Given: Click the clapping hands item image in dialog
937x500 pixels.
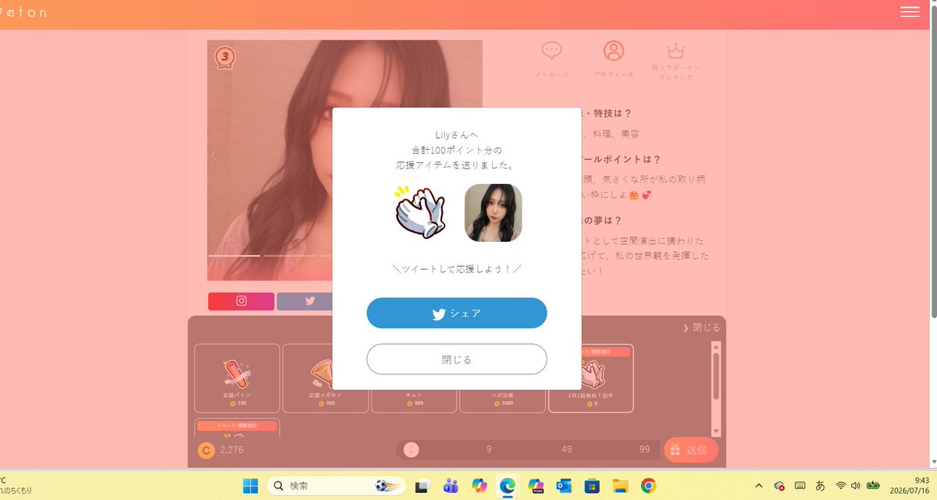Looking at the screenshot, I should point(419,212).
